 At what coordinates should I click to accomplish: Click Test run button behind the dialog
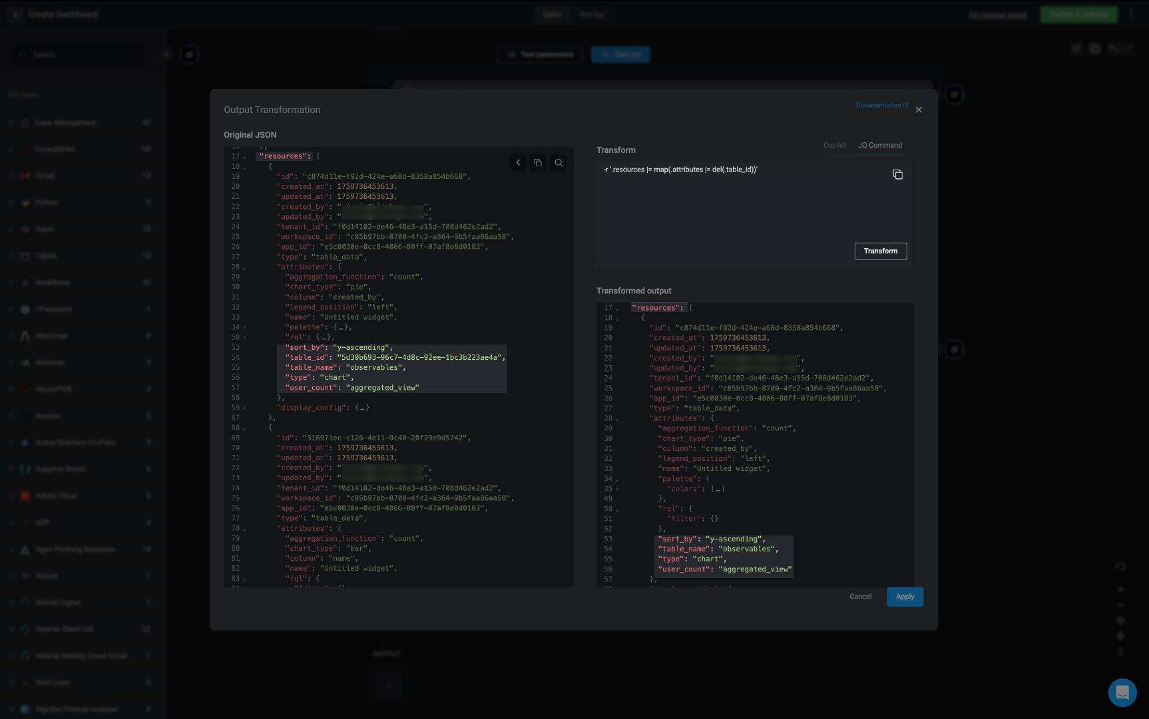pyautogui.click(x=620, y=55)
